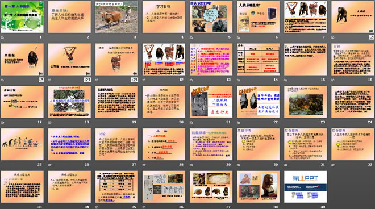Select the green title slide 1 thumbnail
This screenshot has width=375, height=209.
click(22, 16)
